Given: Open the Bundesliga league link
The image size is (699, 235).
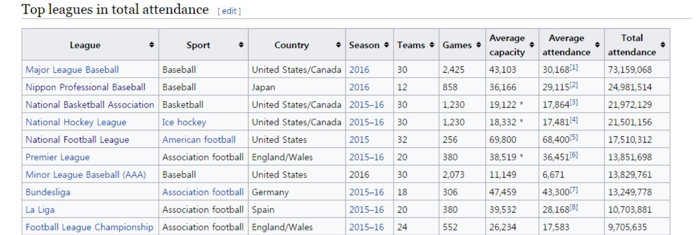Looking at the screenshot, I should (48, 192).
